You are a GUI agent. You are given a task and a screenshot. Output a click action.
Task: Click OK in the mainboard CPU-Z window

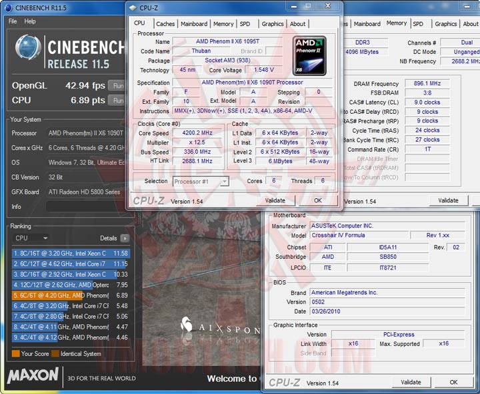coord(453,382)
